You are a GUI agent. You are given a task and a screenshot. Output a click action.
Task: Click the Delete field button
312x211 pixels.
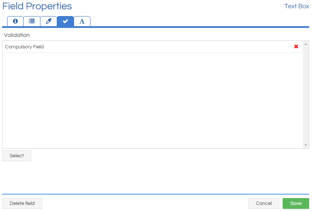pos(22,203)
